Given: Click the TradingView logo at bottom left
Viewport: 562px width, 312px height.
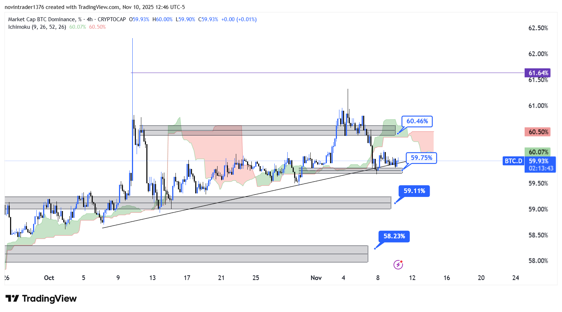Looking at the screenshot, I should (41, 299).
